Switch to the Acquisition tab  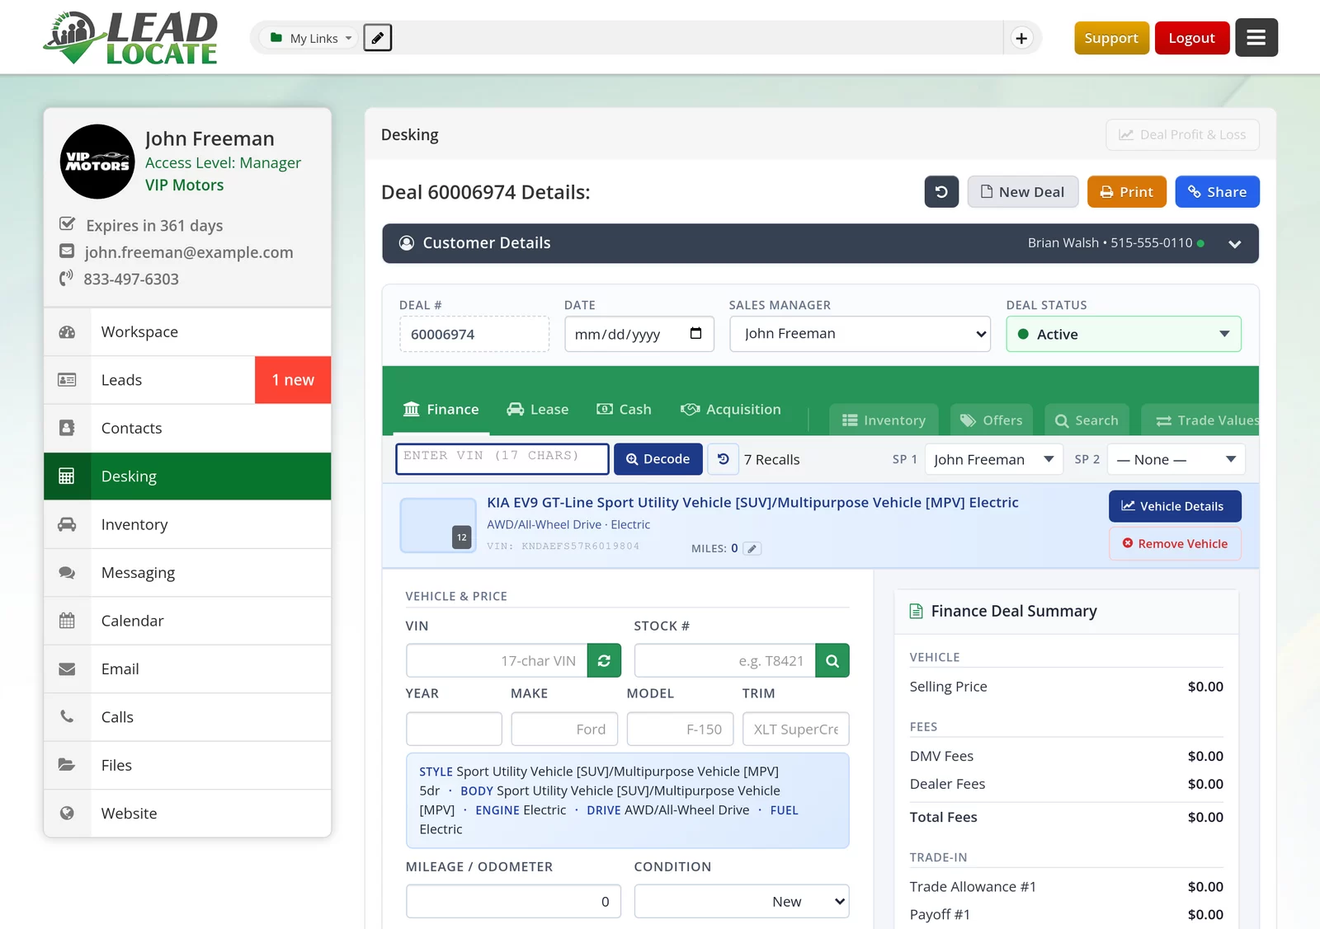point(730,410)
